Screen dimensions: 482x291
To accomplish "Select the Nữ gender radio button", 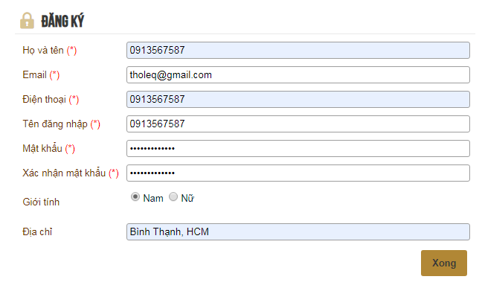I will pos(173,196).
